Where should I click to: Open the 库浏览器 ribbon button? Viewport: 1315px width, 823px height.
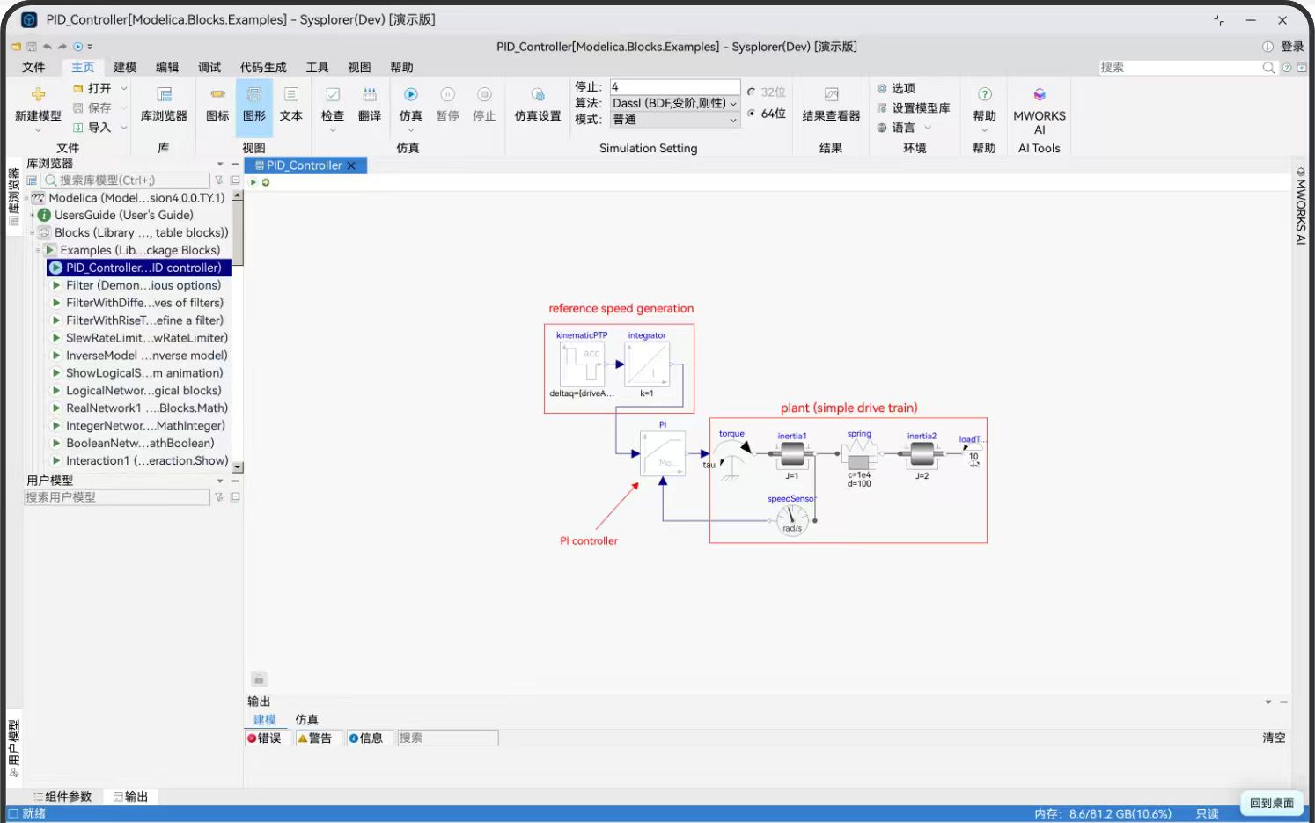tap(164, 105)
